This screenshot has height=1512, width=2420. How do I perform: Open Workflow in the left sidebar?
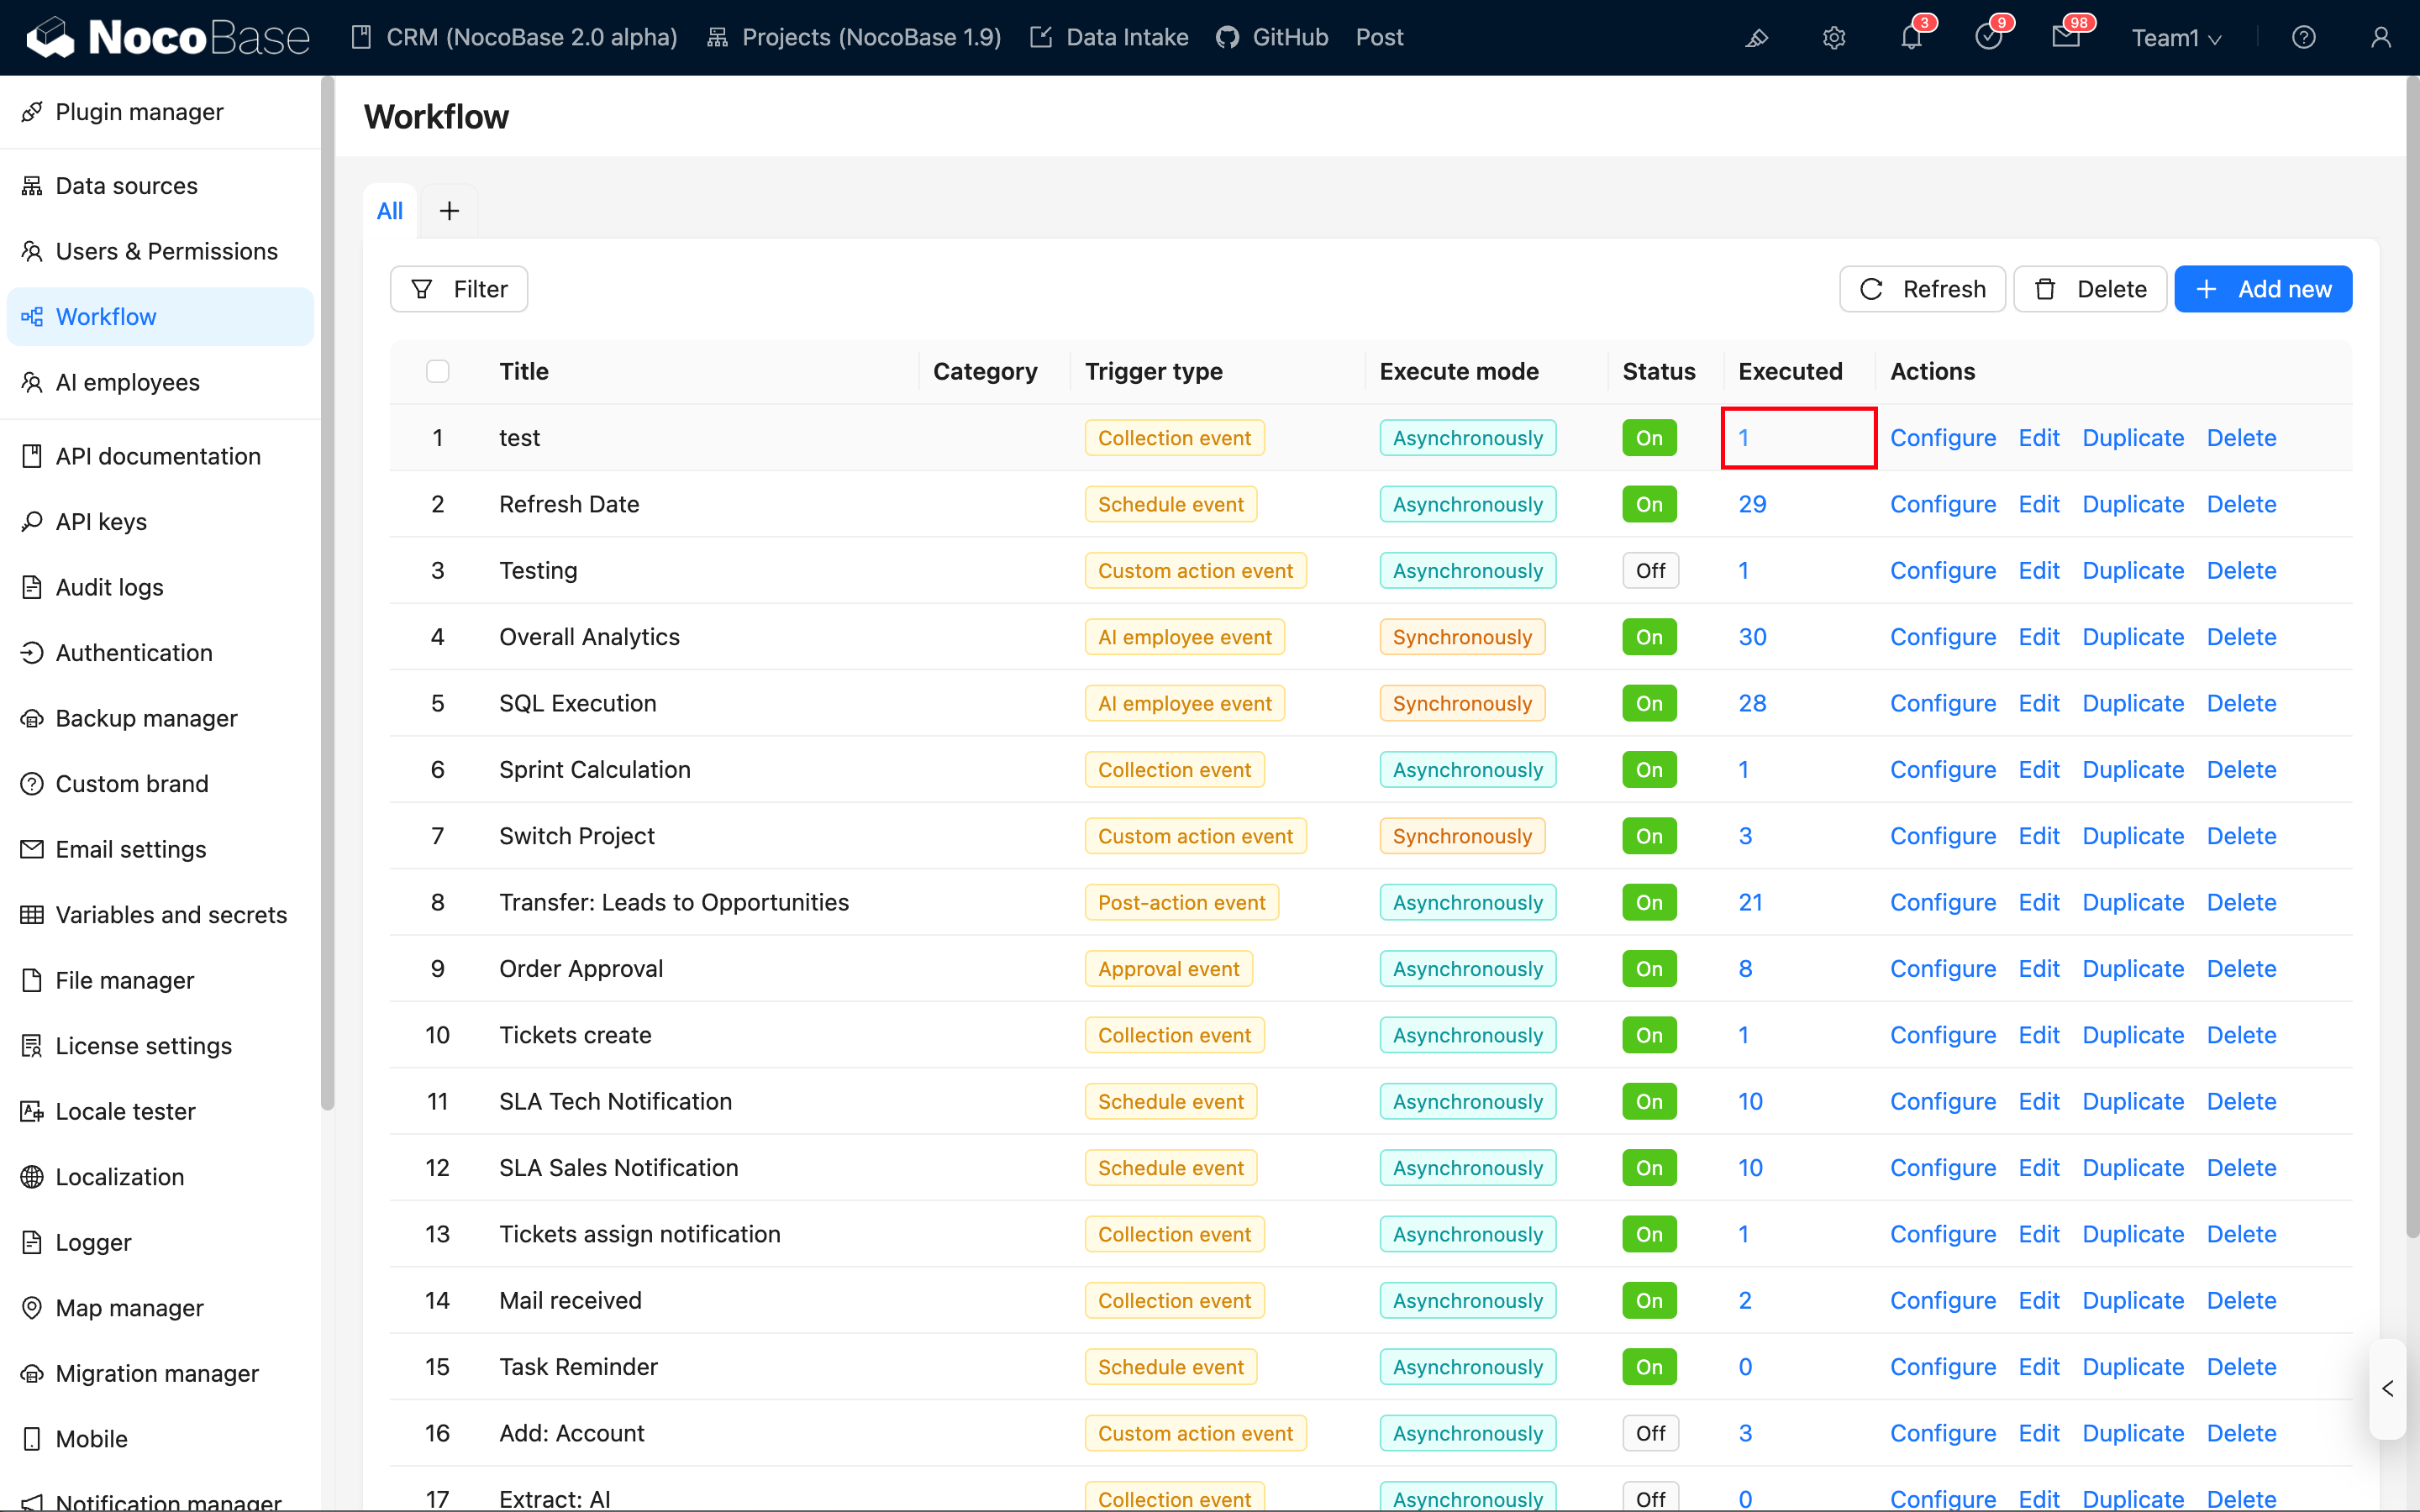point(106,316)
